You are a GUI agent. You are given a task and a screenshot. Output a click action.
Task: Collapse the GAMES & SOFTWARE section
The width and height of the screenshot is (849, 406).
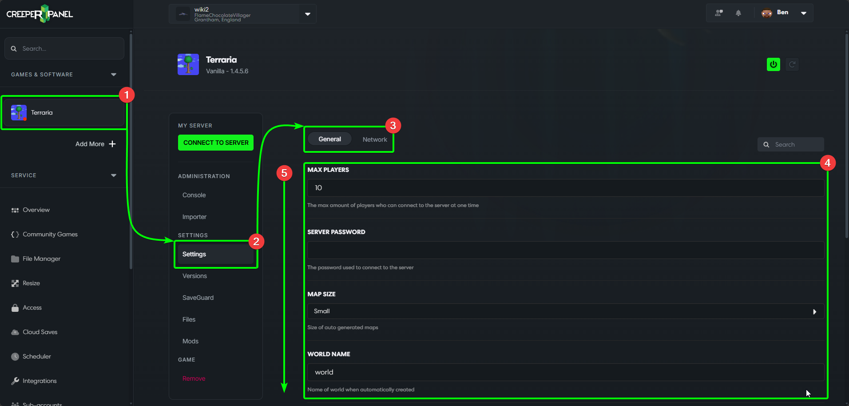114,74
